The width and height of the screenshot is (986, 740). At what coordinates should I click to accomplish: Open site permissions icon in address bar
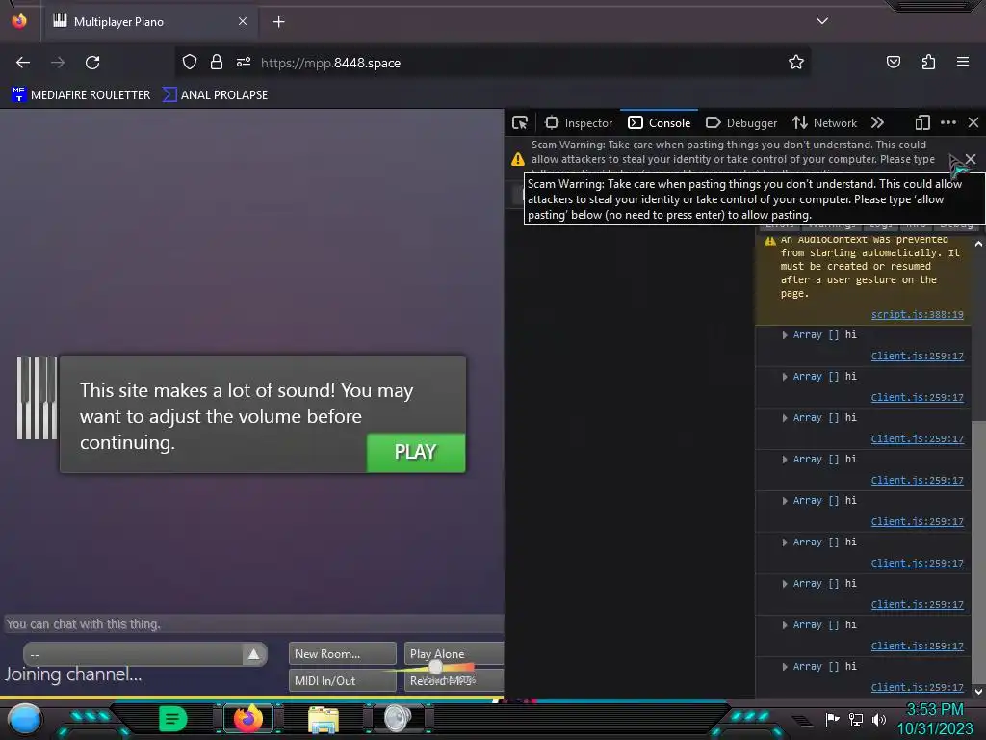click(x=244, y=62)
